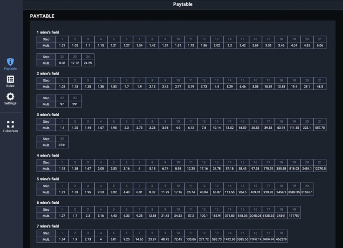Click multiplier 6.01 in 5 mine's field
The height and width of the screenshot is (248, 343).
(x=139, y=192)
